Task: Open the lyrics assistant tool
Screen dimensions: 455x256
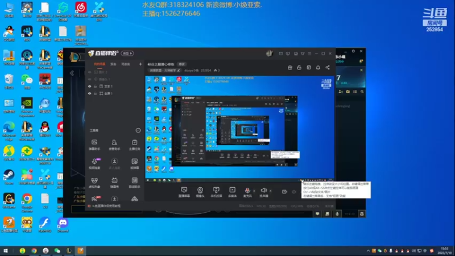Action: pos(134,183)
